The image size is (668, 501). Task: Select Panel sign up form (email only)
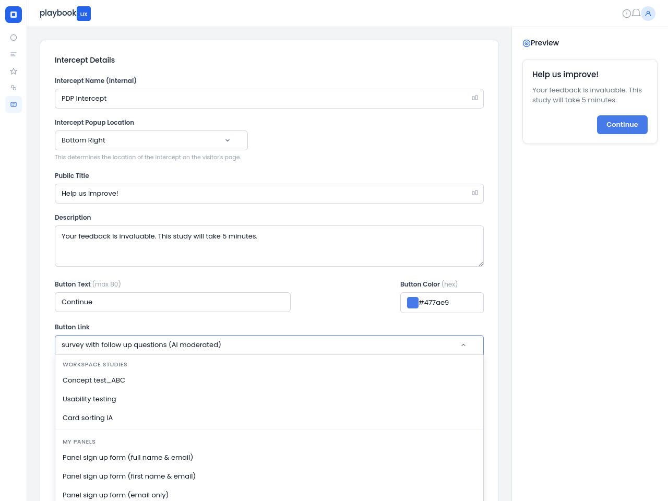point(115,495)
